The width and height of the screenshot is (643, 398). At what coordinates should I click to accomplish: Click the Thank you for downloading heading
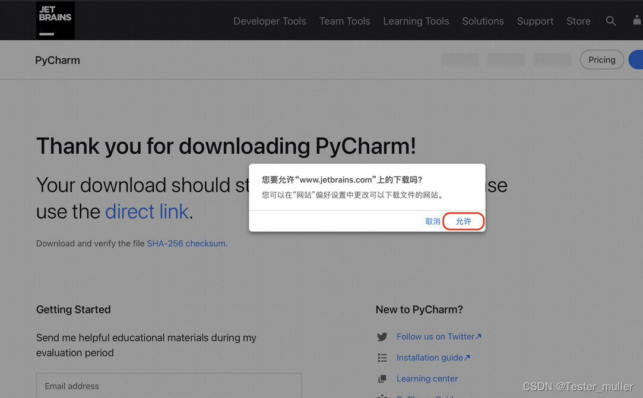pyautogui.click(x=226, y=146)
